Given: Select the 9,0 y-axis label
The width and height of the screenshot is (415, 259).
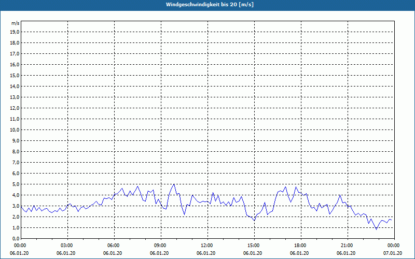Looking at the screenshot, I should [x=16, y=140].
